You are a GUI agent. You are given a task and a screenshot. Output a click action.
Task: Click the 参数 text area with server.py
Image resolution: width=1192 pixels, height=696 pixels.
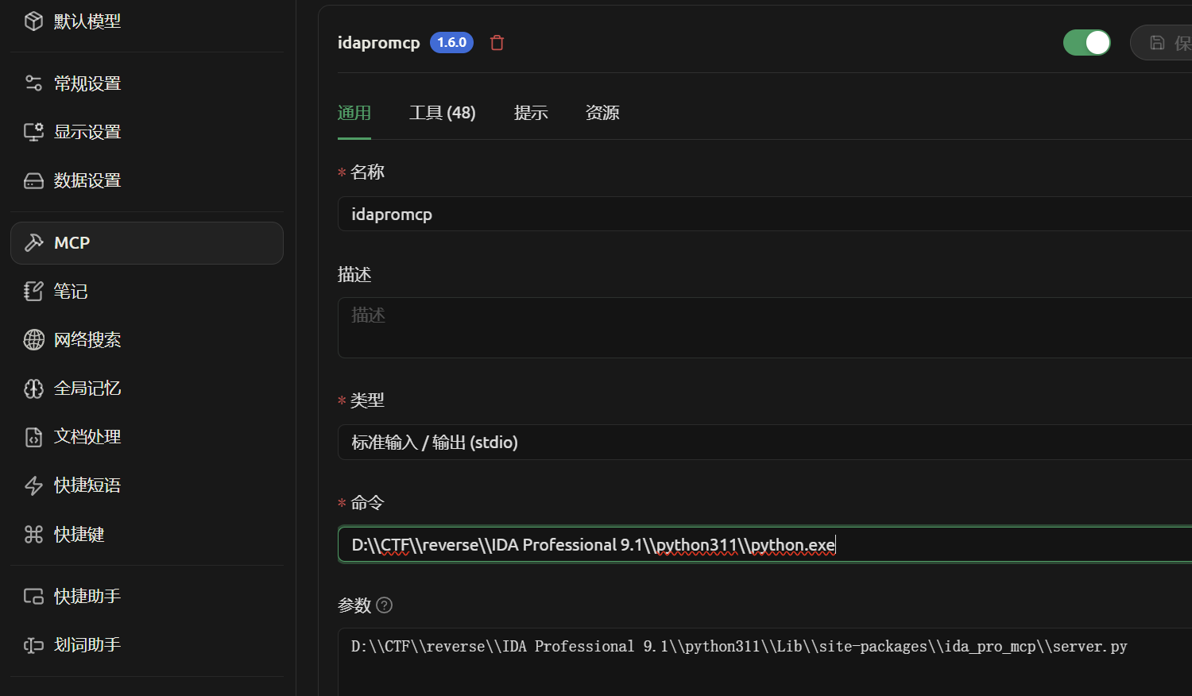[x=764, y=661]
